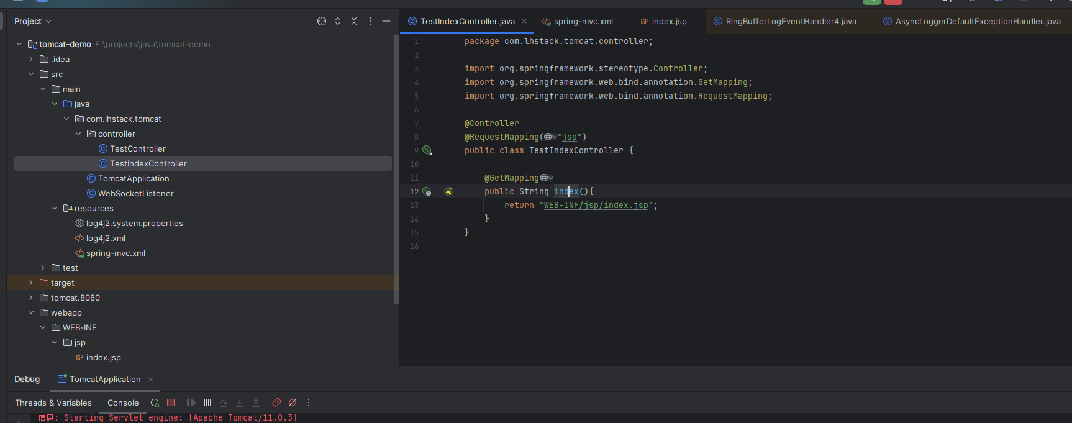Follow the WEB-INF/jsp/index.jsp path link

click(x=596, y=206)
